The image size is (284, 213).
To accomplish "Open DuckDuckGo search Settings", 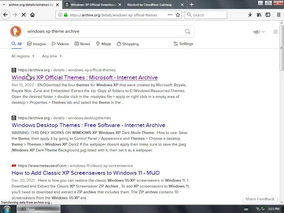I will pyautogui.click(x=183, y=44).
